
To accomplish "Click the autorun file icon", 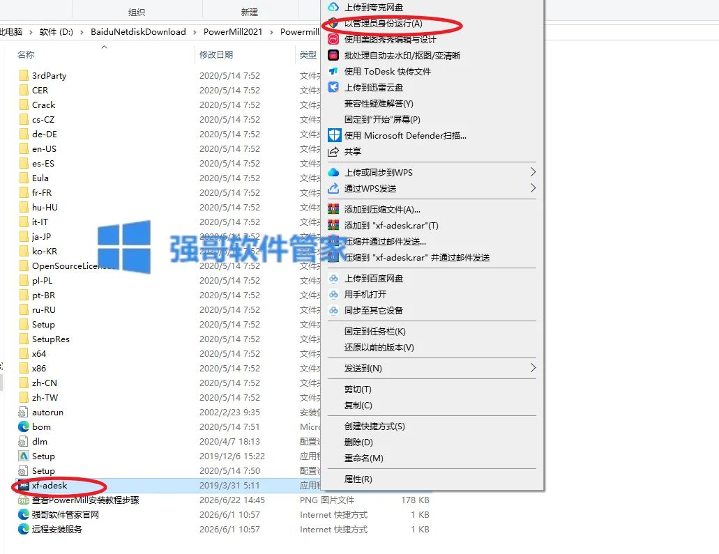I will [x=23, y=412].
